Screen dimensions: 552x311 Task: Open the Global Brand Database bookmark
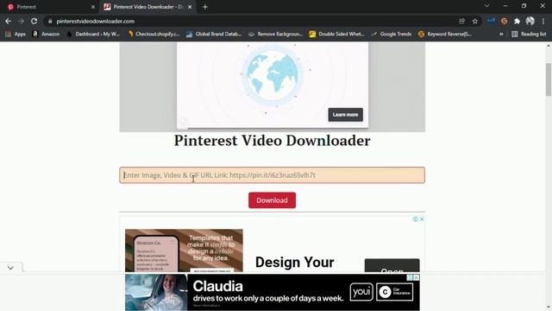(x=214, y=35)
